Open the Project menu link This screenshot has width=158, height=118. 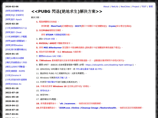click(135, 6)
